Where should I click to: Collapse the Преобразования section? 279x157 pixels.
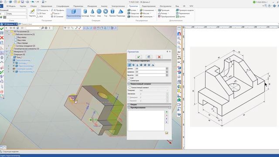click(129, 108)
